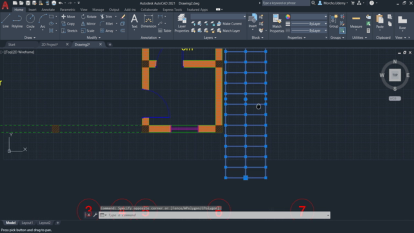
Task: Click the Paste clipboard icon
Action: (380, 21)
